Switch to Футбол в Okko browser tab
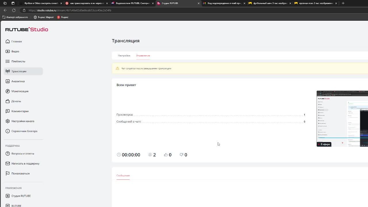The width and height of the screenshot is (368, 207). [40, 3]
